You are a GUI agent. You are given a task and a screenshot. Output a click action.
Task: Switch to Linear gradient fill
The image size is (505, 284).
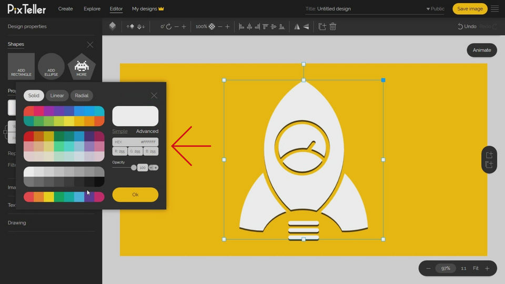click(57, 95)
